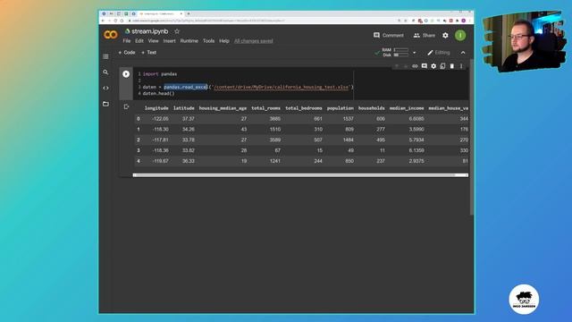This screenshot has width=572, height=322.
Task: Open the Tools menu
Action: tap(208, 41)
